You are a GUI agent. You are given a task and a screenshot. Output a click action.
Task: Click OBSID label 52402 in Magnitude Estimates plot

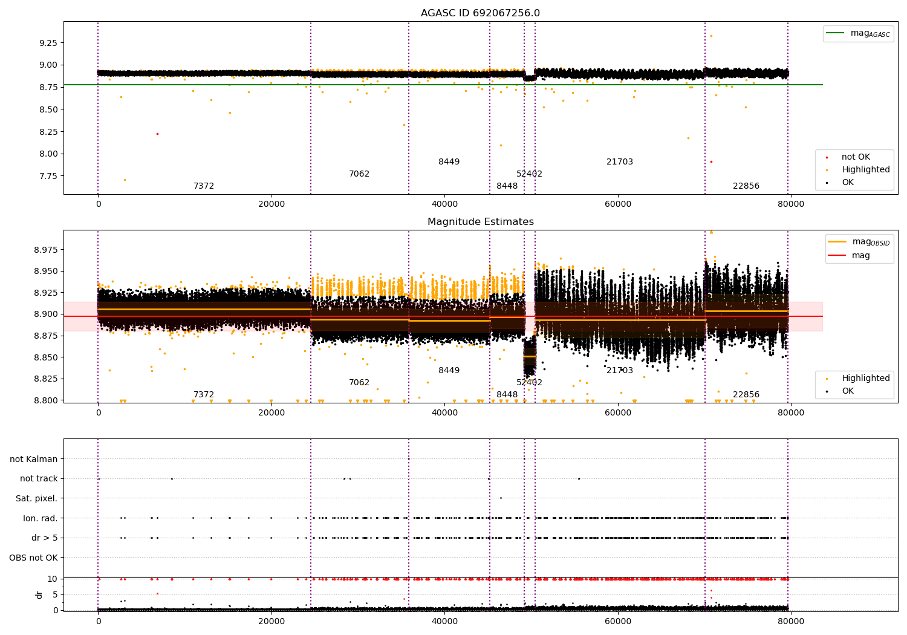coord(529,382)
